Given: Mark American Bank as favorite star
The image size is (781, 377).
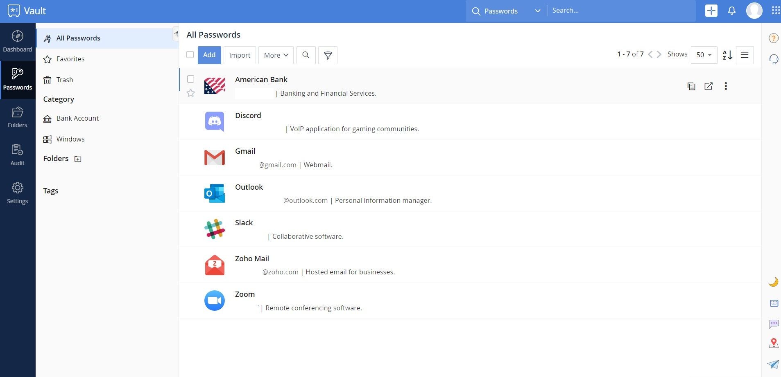Looking at the screenshot, I should [191, 93].
